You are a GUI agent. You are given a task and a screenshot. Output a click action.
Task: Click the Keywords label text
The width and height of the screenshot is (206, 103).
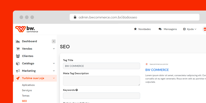tap(69, 90)
